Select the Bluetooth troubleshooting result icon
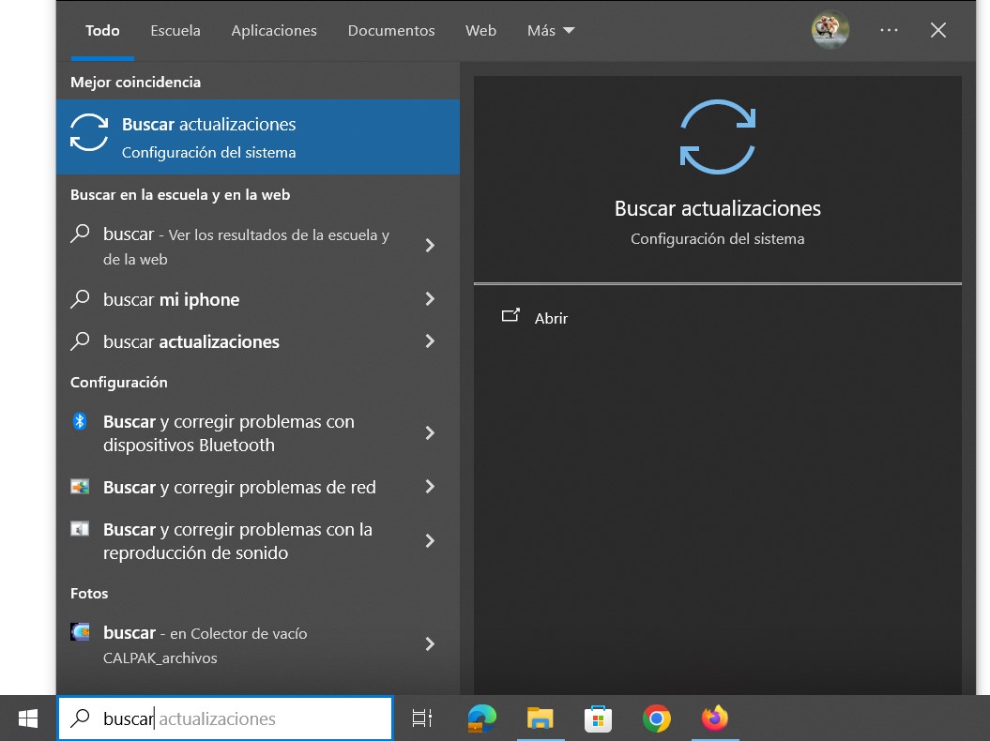Viewport: 990px width, 741px height. (x=80, y=421)
